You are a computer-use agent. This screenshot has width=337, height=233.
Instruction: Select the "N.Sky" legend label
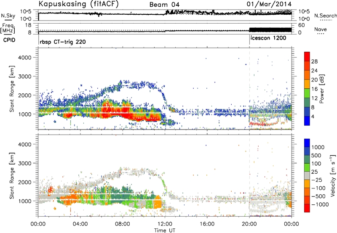click(8, 16)
